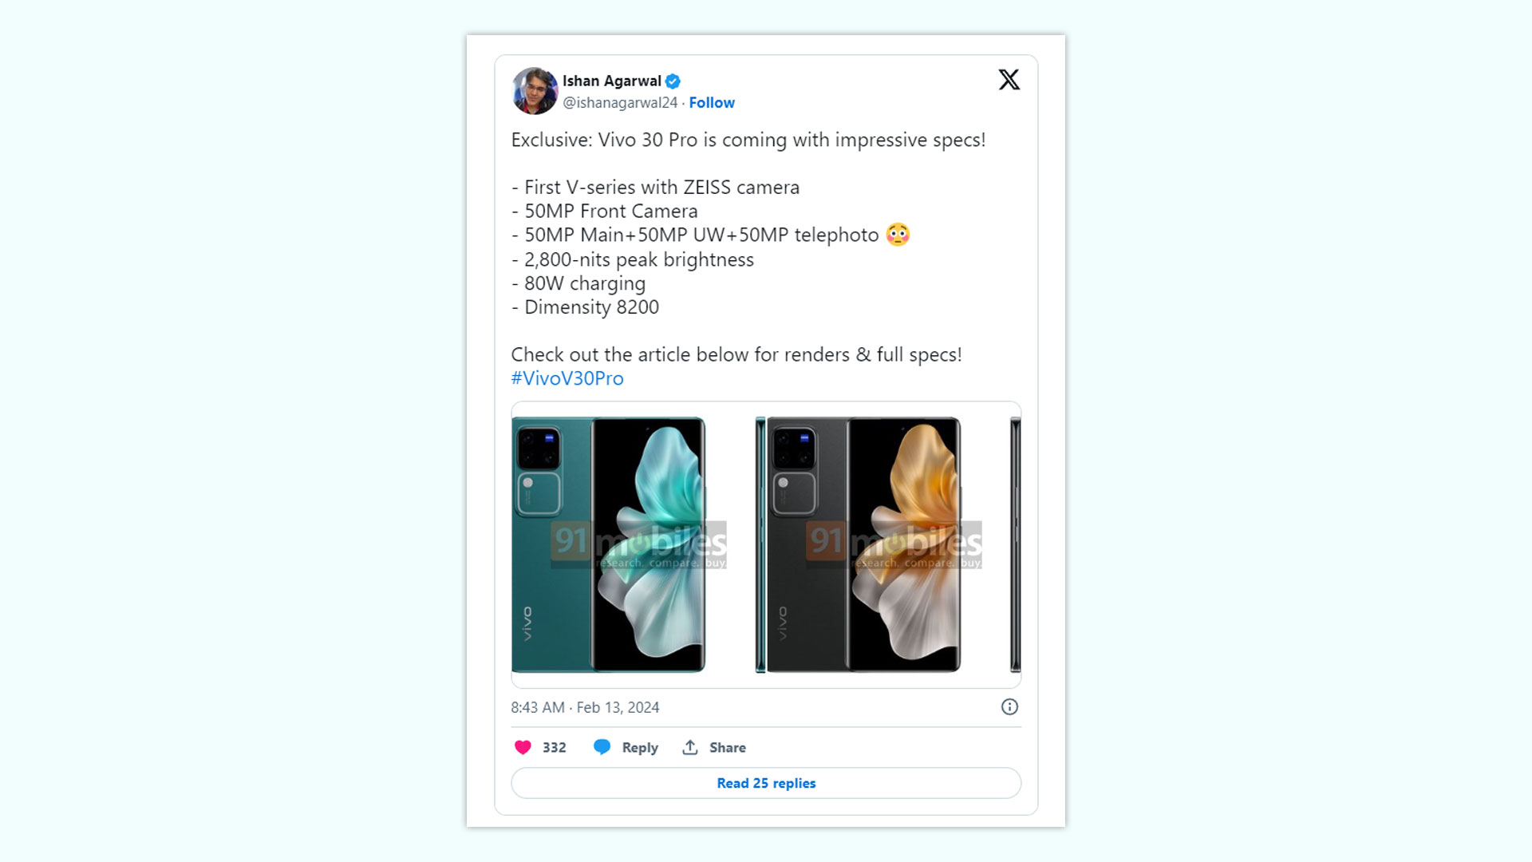Click the Follow button next to username
Image resolution: width=1532 pixels, height=862 pixels.
(x=713, y=102)
